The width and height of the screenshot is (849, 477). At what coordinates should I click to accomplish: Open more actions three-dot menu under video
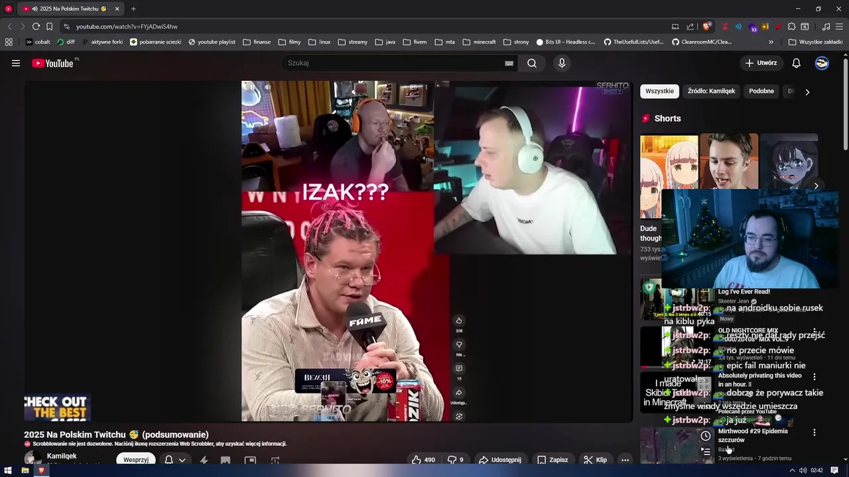(625, 460)
